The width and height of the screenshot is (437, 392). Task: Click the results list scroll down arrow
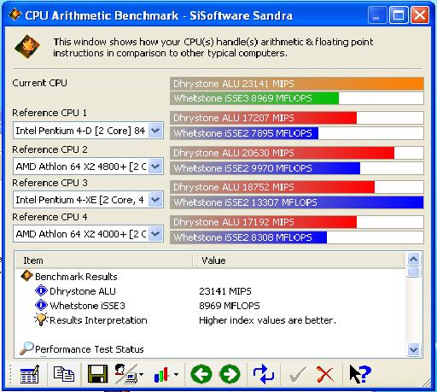coord(413,349)
